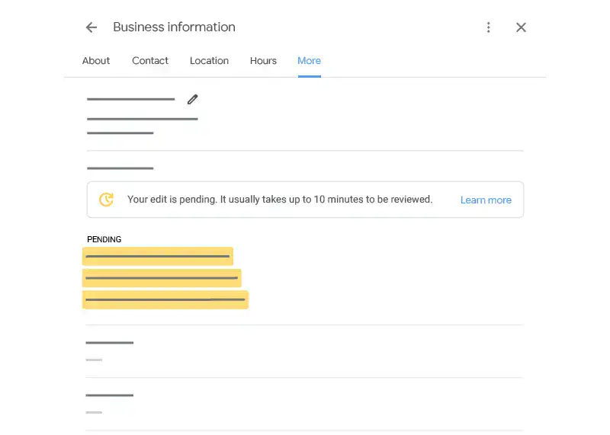610x435 pixels.
Task: Click the placeholder heading beside the pencil
Action: (x=130, y=99)
